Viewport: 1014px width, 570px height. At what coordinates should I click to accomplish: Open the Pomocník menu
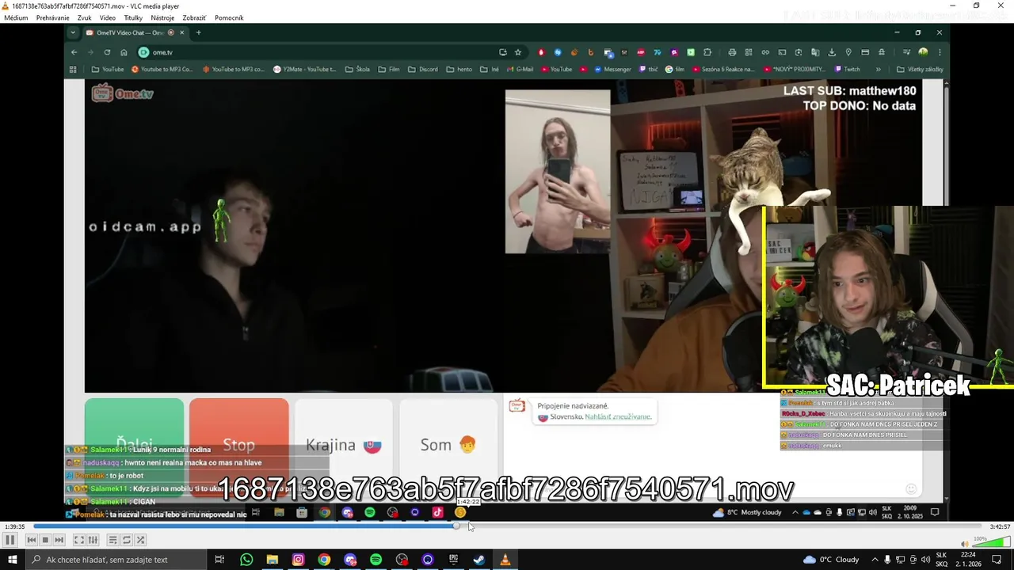229,17
